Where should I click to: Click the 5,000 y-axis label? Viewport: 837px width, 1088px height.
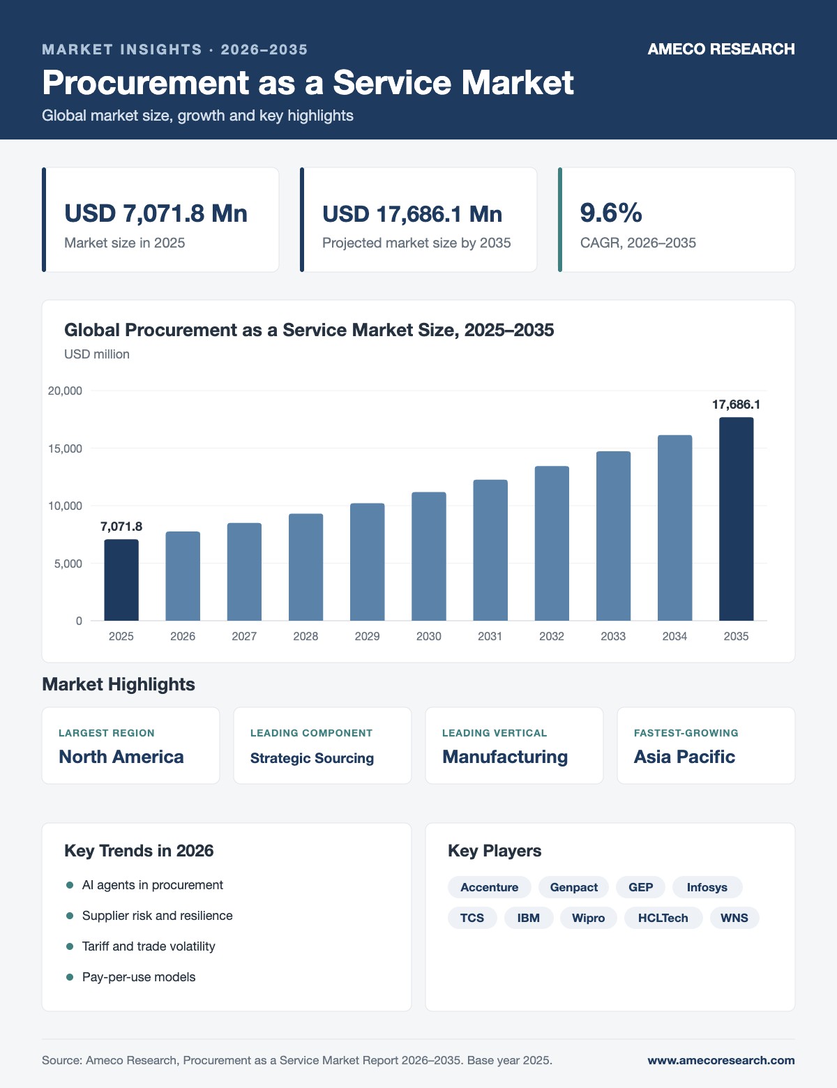(68, 564)
